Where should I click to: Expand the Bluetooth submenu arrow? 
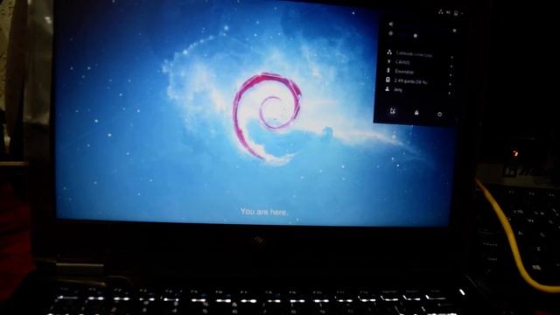(x=451, y=75)
